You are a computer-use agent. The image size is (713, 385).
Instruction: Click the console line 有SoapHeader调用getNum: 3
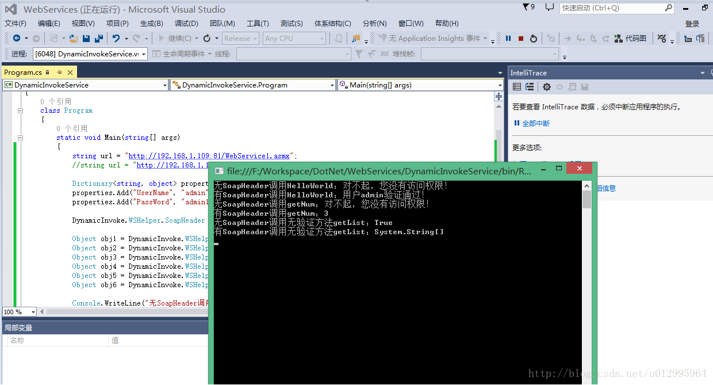(x=271, y=214)
